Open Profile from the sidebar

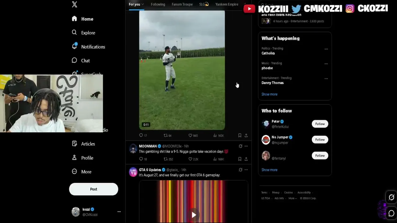point(82,158)
